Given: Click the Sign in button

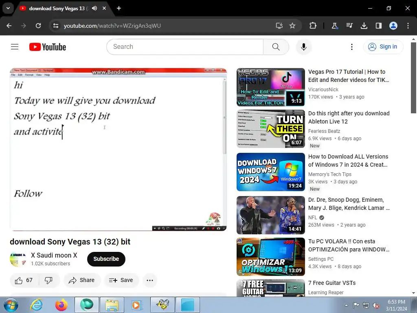Looking at the screenshot, I should 383,46.
